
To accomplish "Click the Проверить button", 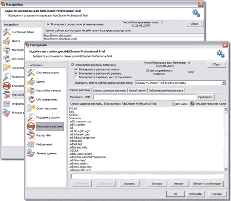I will 205,97.
